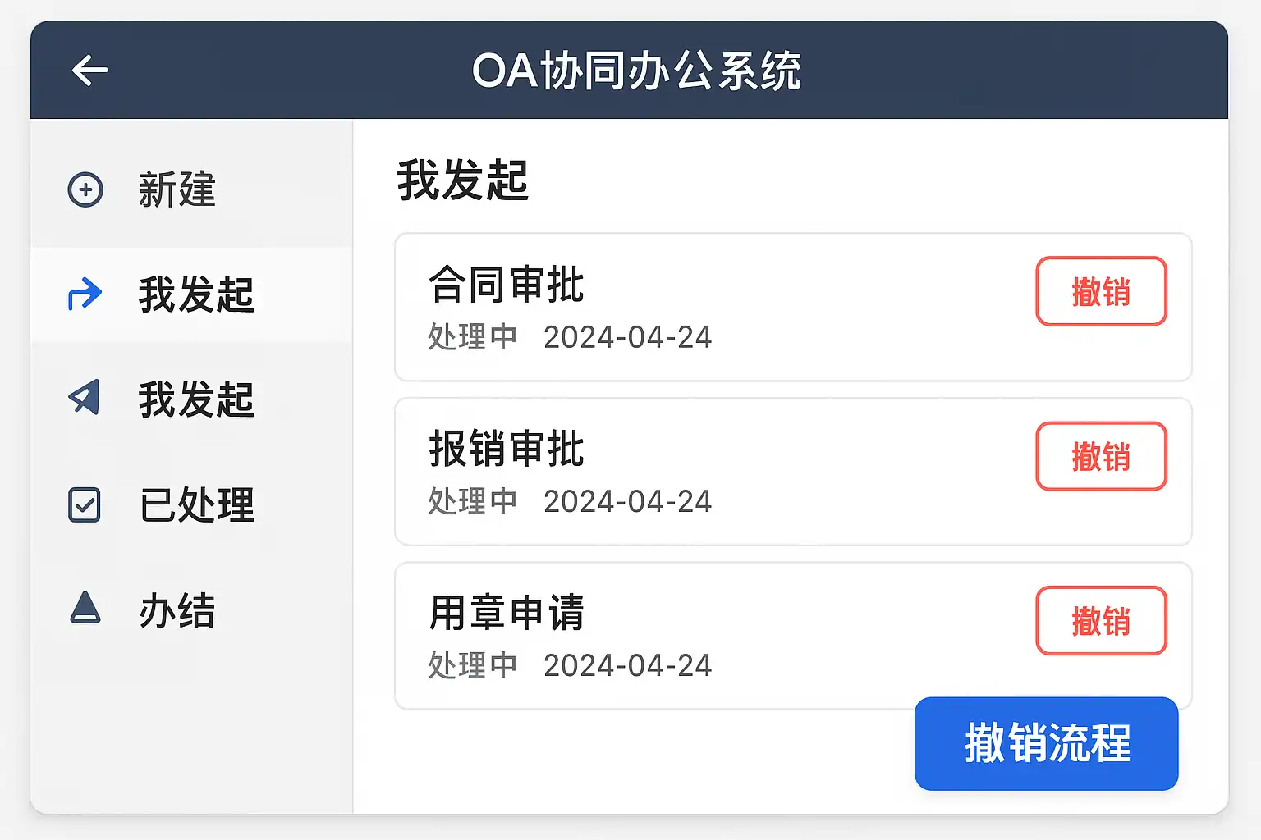Select 我发起 label beside the paper plane
This screenshot has width=1261, height=840.
(196, 399)
